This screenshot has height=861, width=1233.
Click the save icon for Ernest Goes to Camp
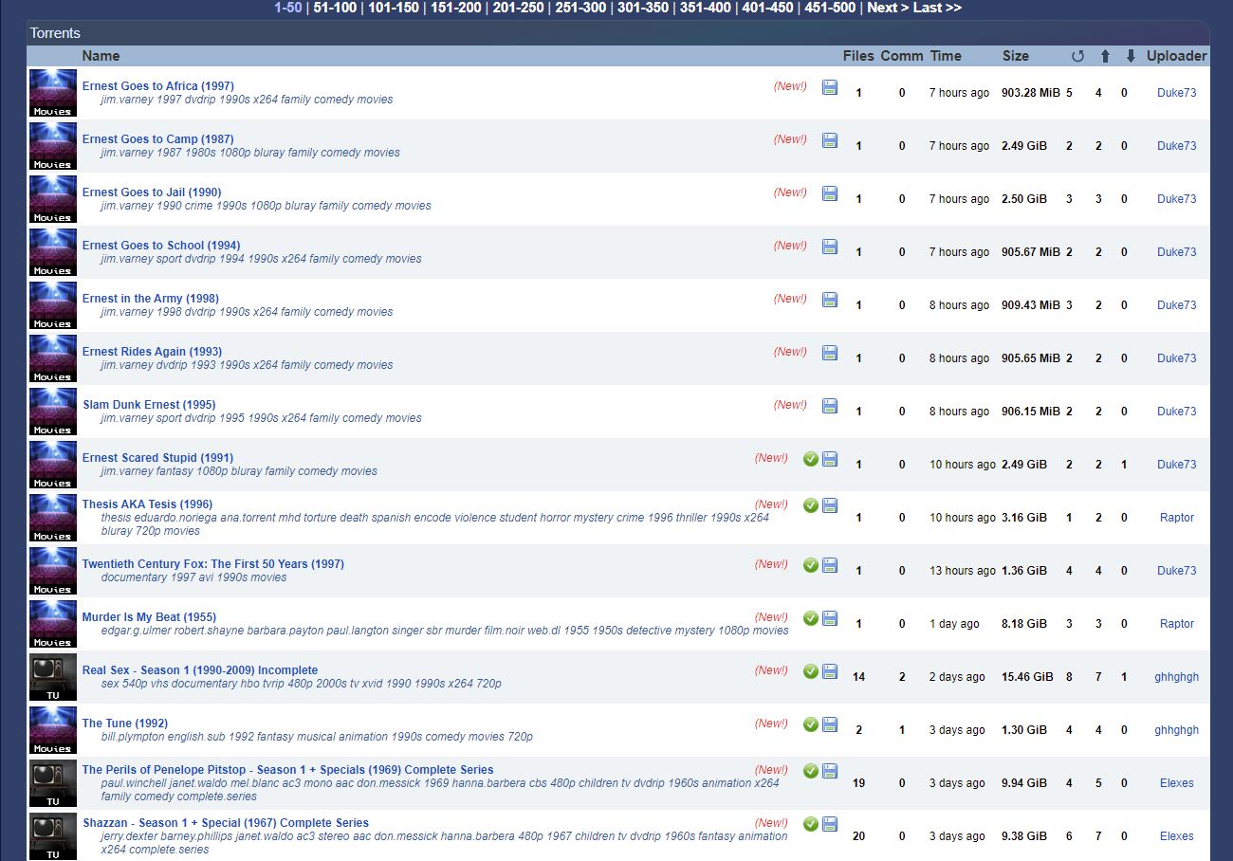click(830, 140)
